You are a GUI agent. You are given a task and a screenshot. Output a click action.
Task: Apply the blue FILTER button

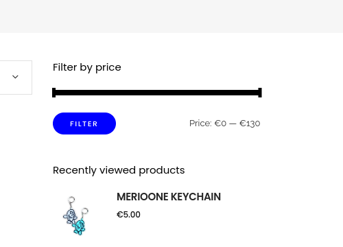coord(84,123)
